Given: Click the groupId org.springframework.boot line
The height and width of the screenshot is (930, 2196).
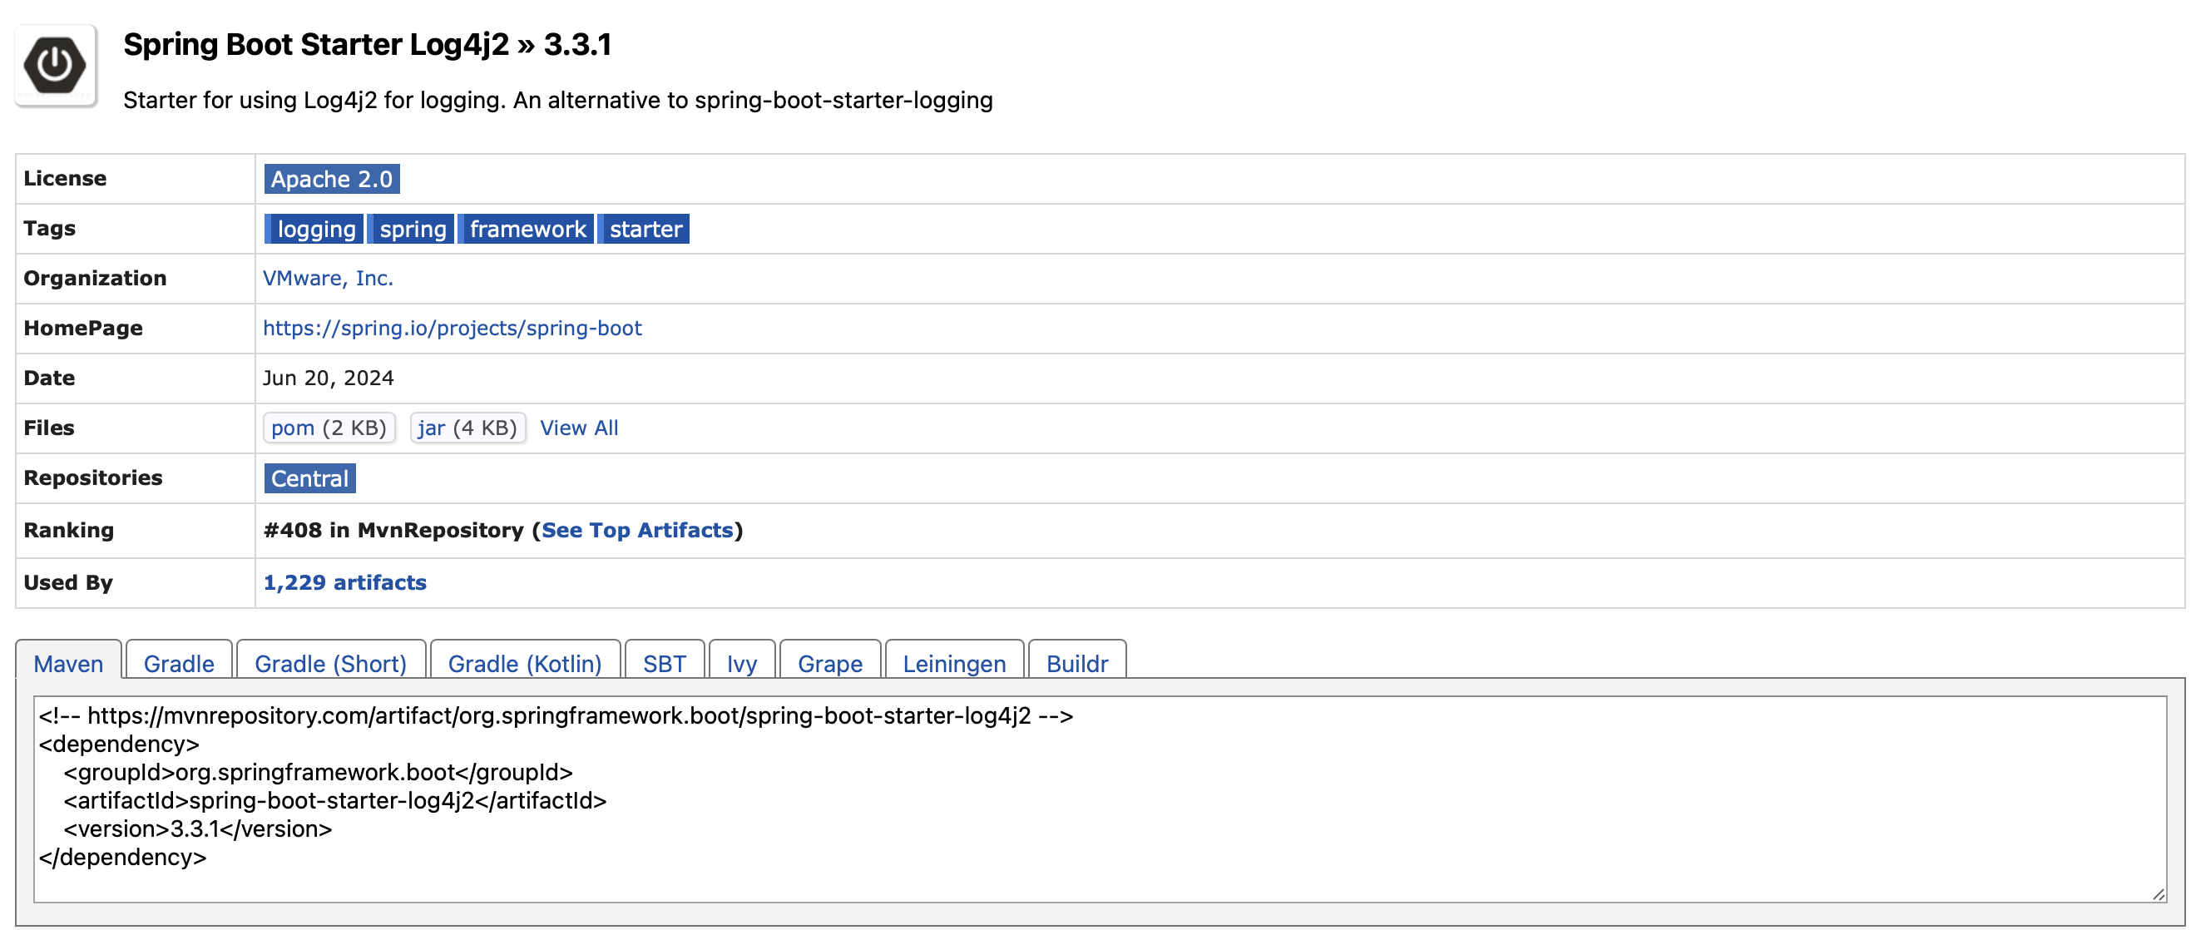Looking at the screenshot, I should coord(318,772).
